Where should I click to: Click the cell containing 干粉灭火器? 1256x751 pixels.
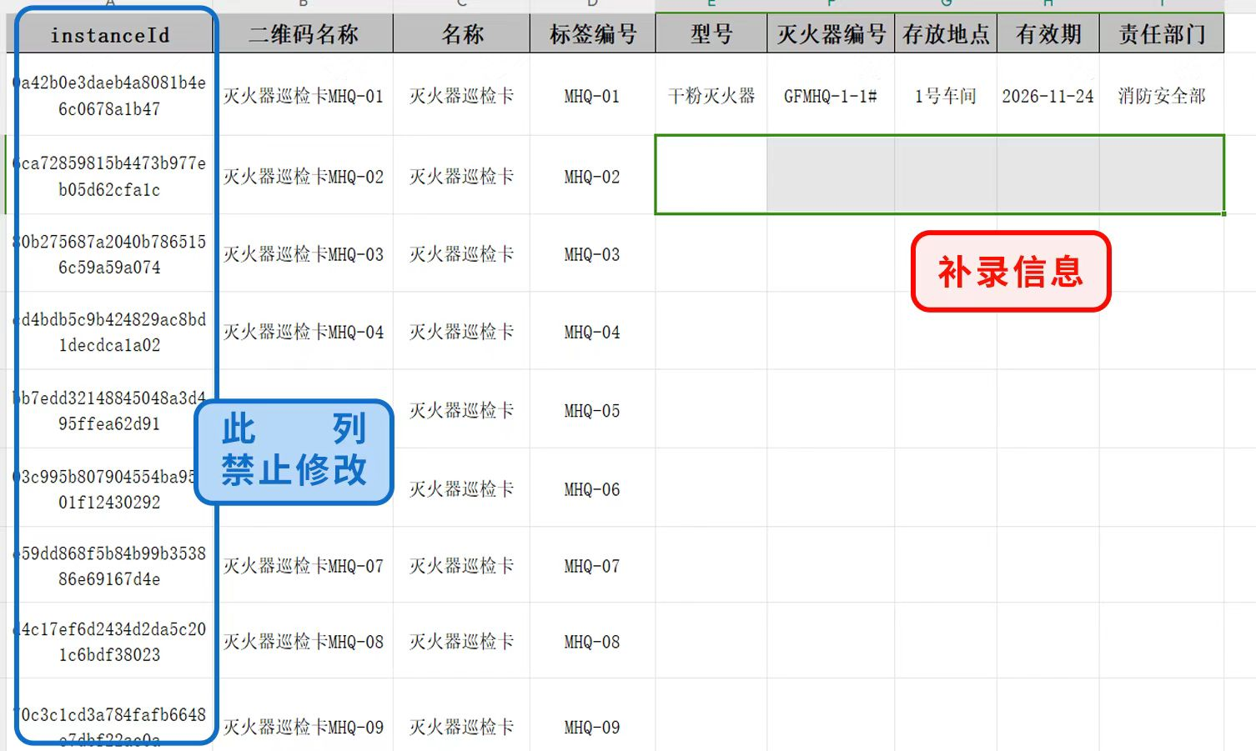pos(710,96)
